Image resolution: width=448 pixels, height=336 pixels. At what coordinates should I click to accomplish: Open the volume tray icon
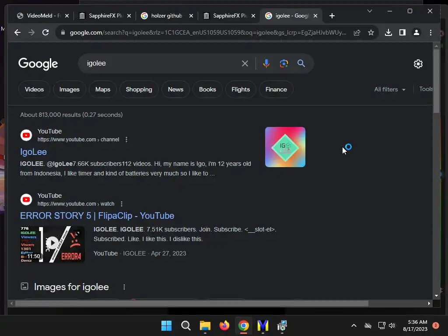click(392, 325)
